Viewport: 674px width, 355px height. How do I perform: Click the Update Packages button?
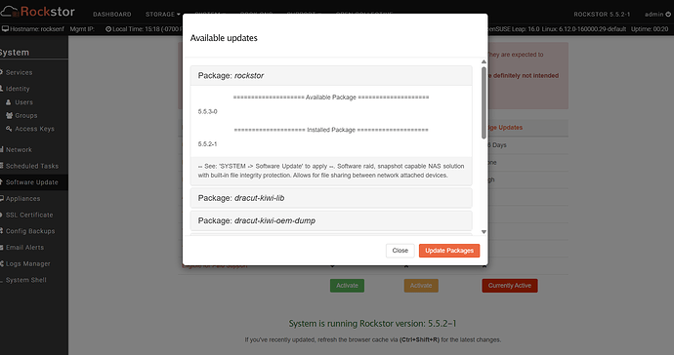click(x=449, y=251)
